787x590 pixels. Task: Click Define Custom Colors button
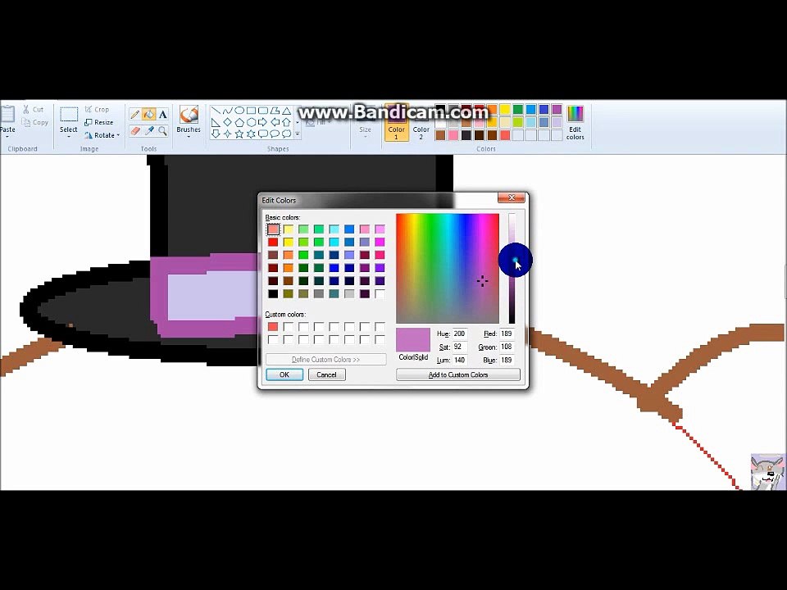pyautogui.click(x=325, y=360)
